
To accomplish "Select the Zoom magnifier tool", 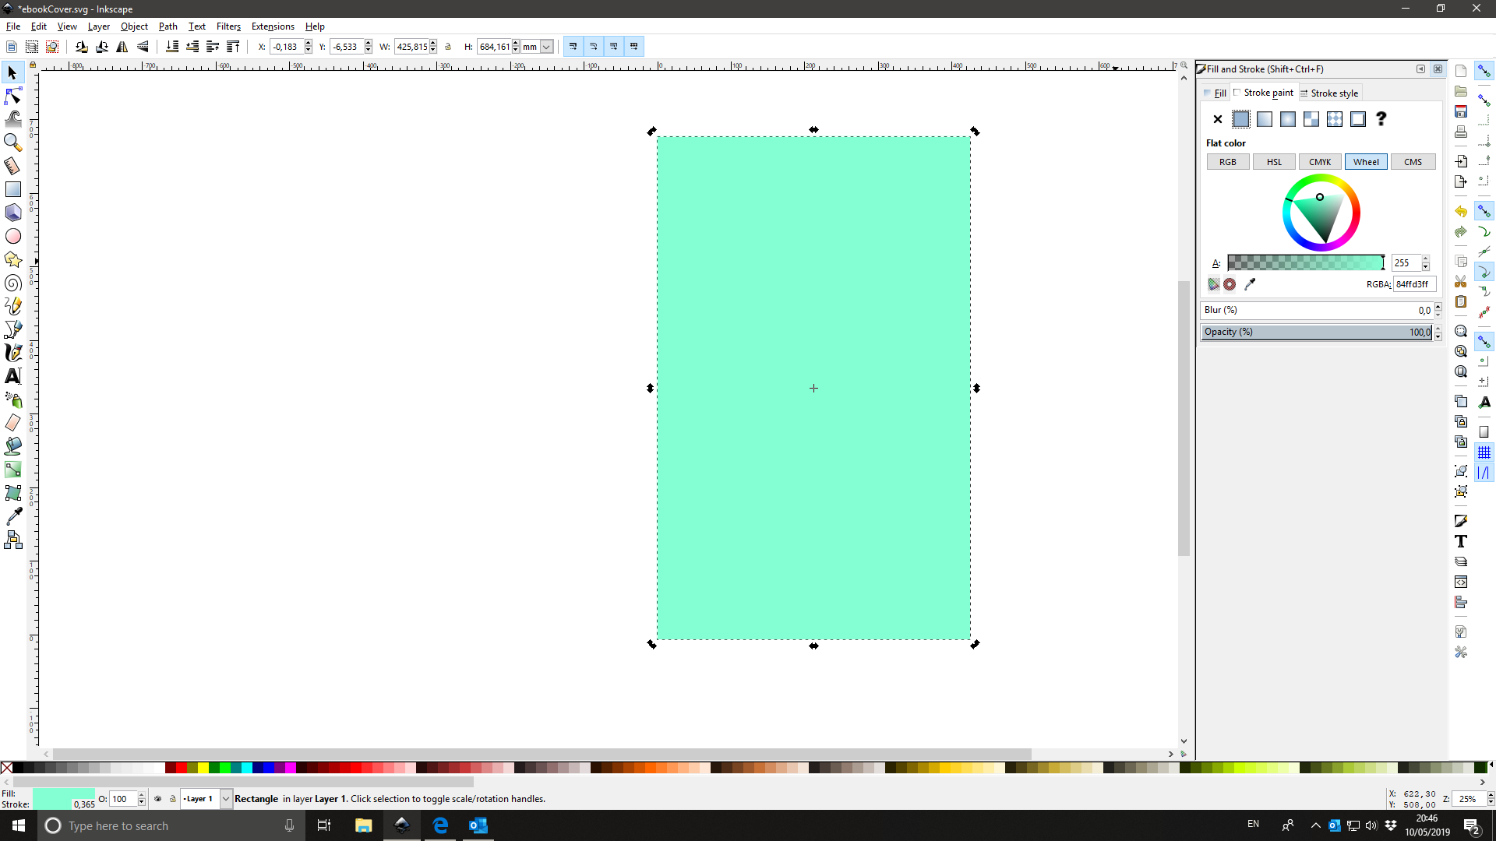I will coord(12,143).
